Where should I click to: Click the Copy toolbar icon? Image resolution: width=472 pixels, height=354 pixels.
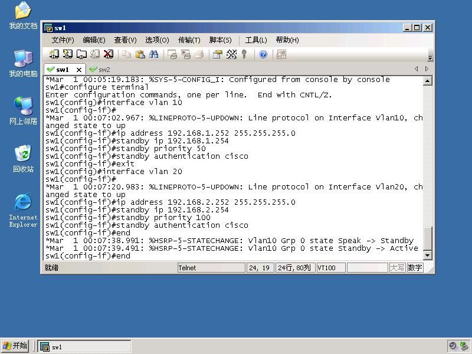pyautogui.click(x=126, y=54)
